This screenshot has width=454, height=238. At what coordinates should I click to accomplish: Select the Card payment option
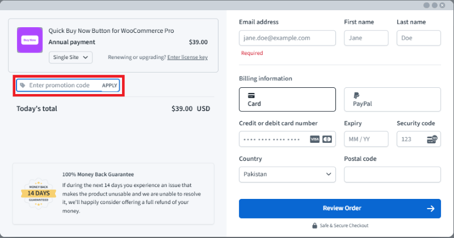(287, 99)
